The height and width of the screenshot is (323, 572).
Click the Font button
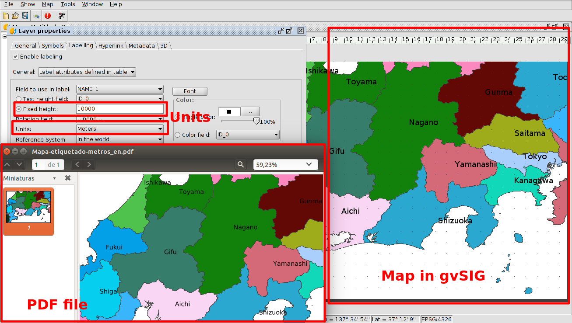coord(189,91)
